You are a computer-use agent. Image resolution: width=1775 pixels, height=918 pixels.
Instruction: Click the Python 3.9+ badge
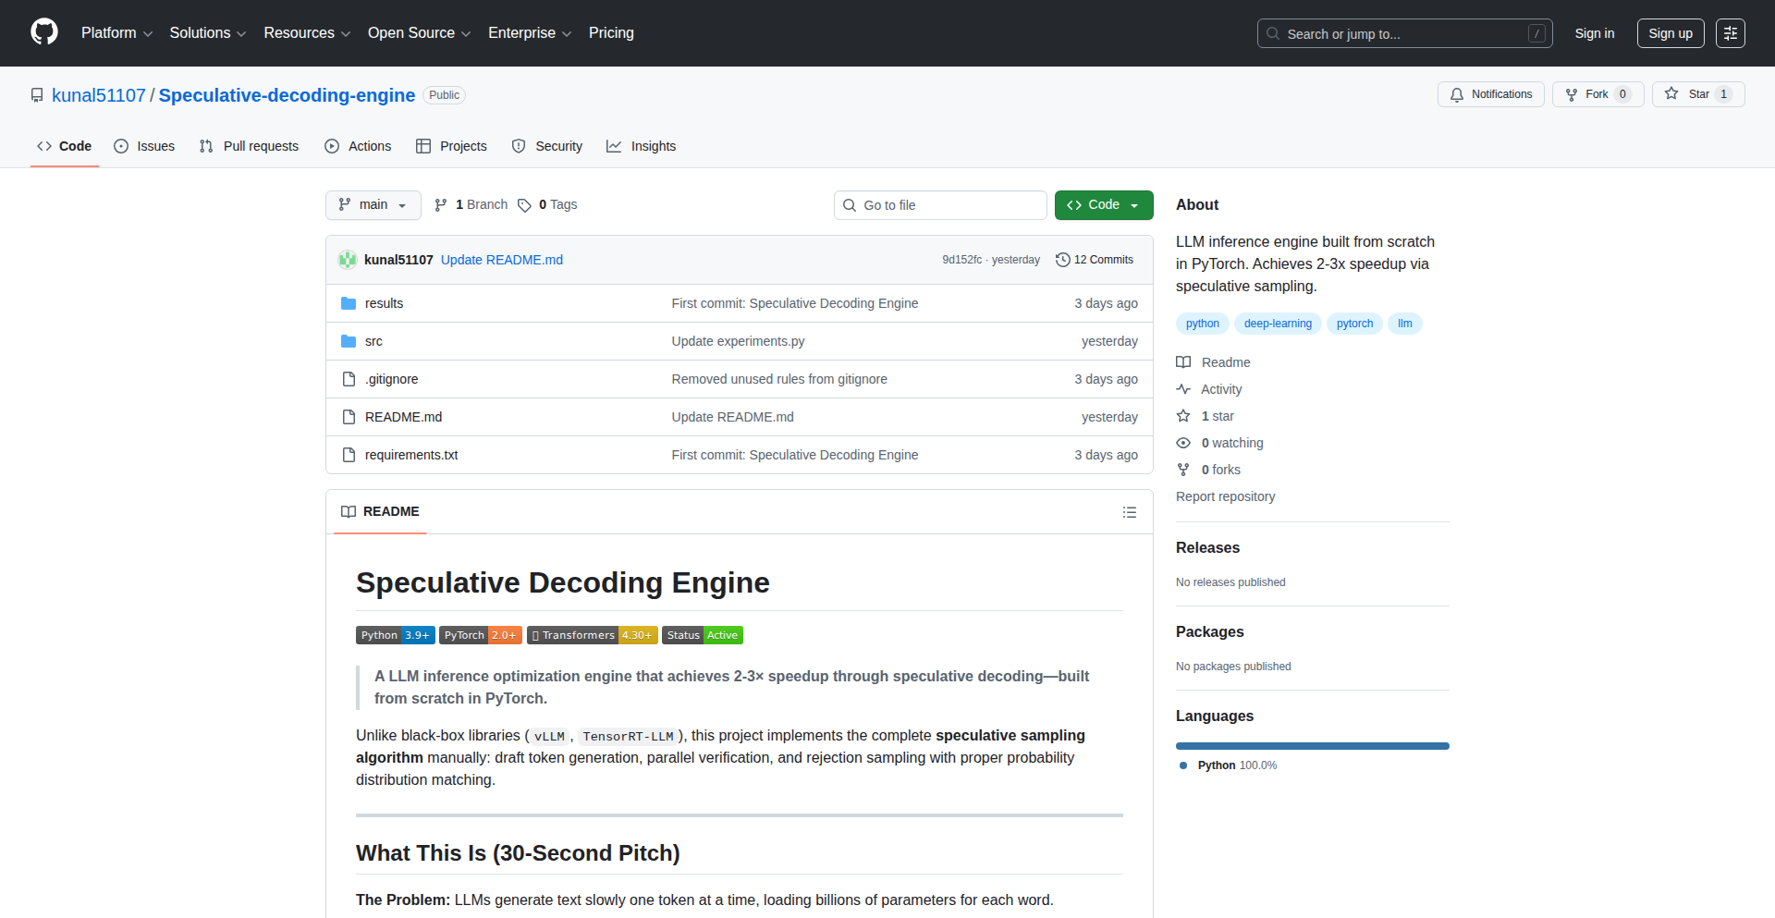[x=395, y=635]
